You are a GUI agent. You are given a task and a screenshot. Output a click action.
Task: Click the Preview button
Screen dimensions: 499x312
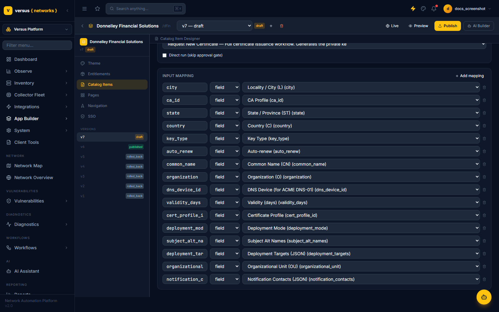pos(418,26)
